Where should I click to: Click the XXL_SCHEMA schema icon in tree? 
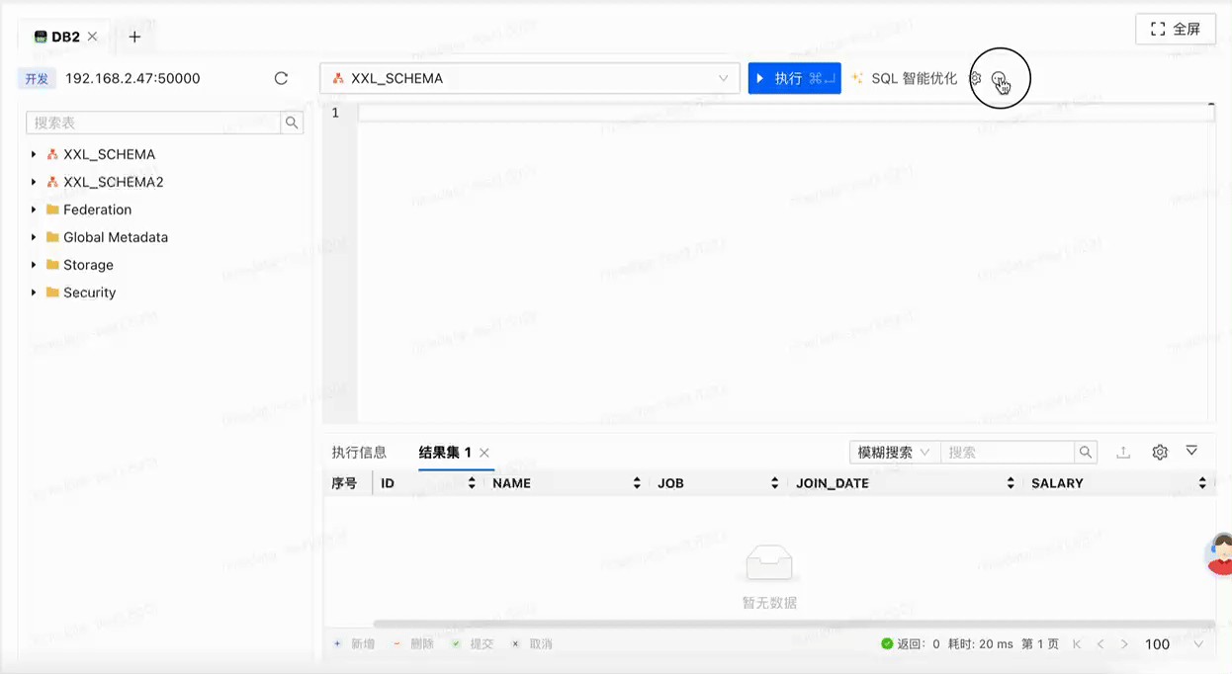point(52,154)
